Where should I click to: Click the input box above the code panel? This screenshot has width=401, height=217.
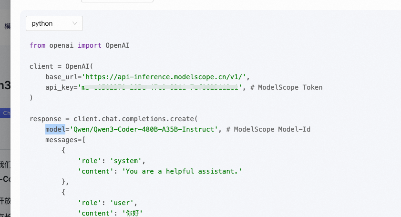pos(117,1)
